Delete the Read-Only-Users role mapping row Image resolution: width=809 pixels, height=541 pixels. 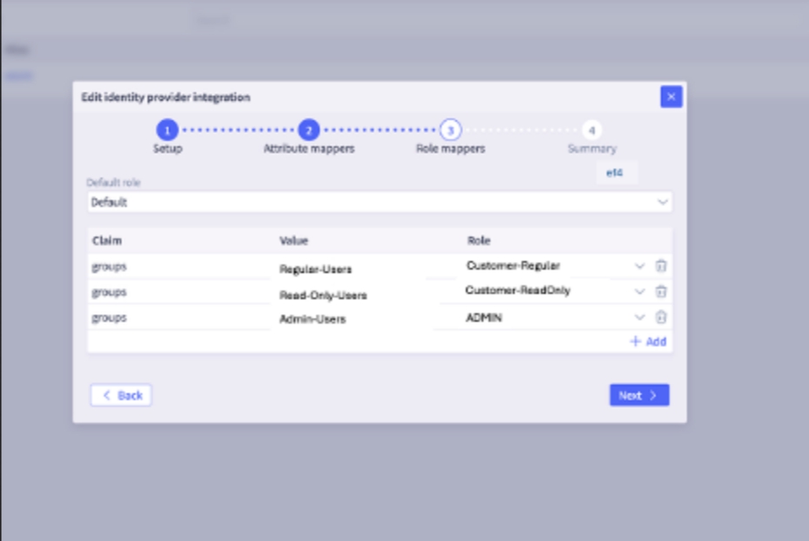(660, 291)
